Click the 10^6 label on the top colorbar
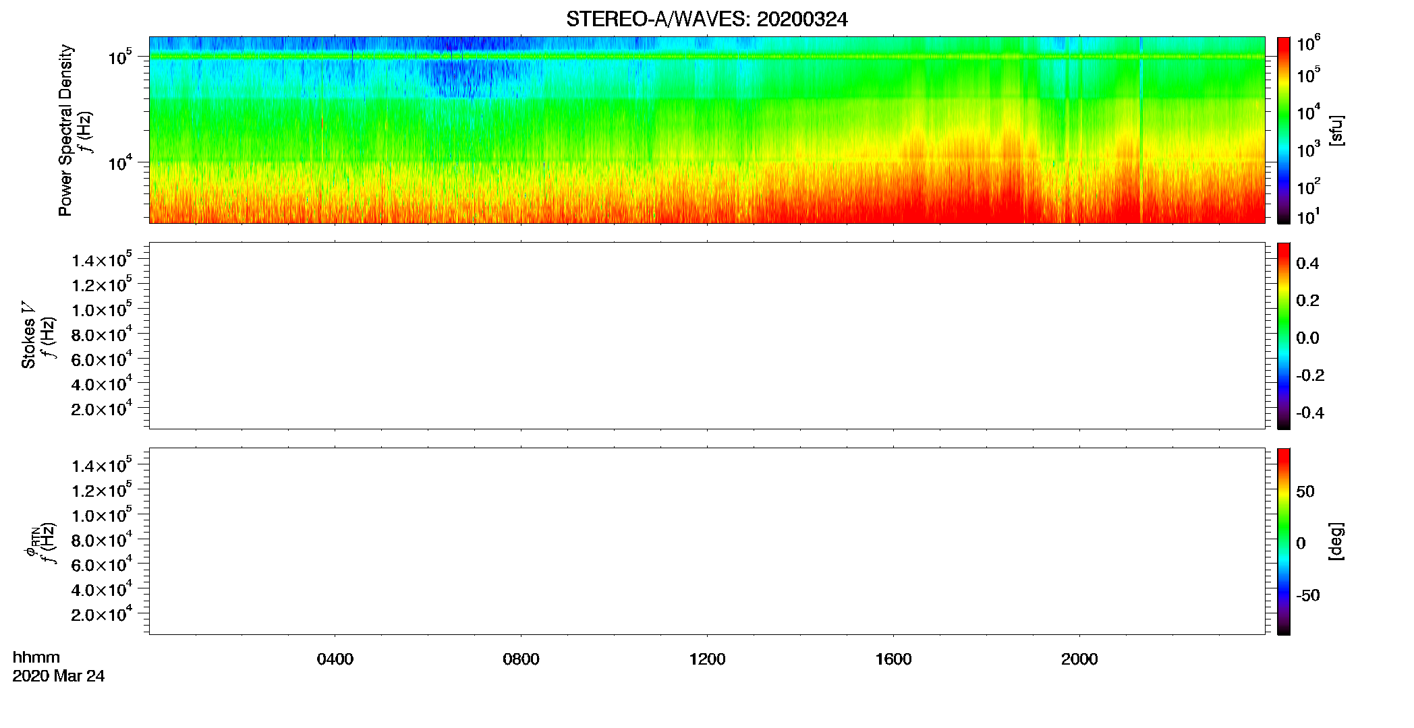 (x=1308, y=44)
